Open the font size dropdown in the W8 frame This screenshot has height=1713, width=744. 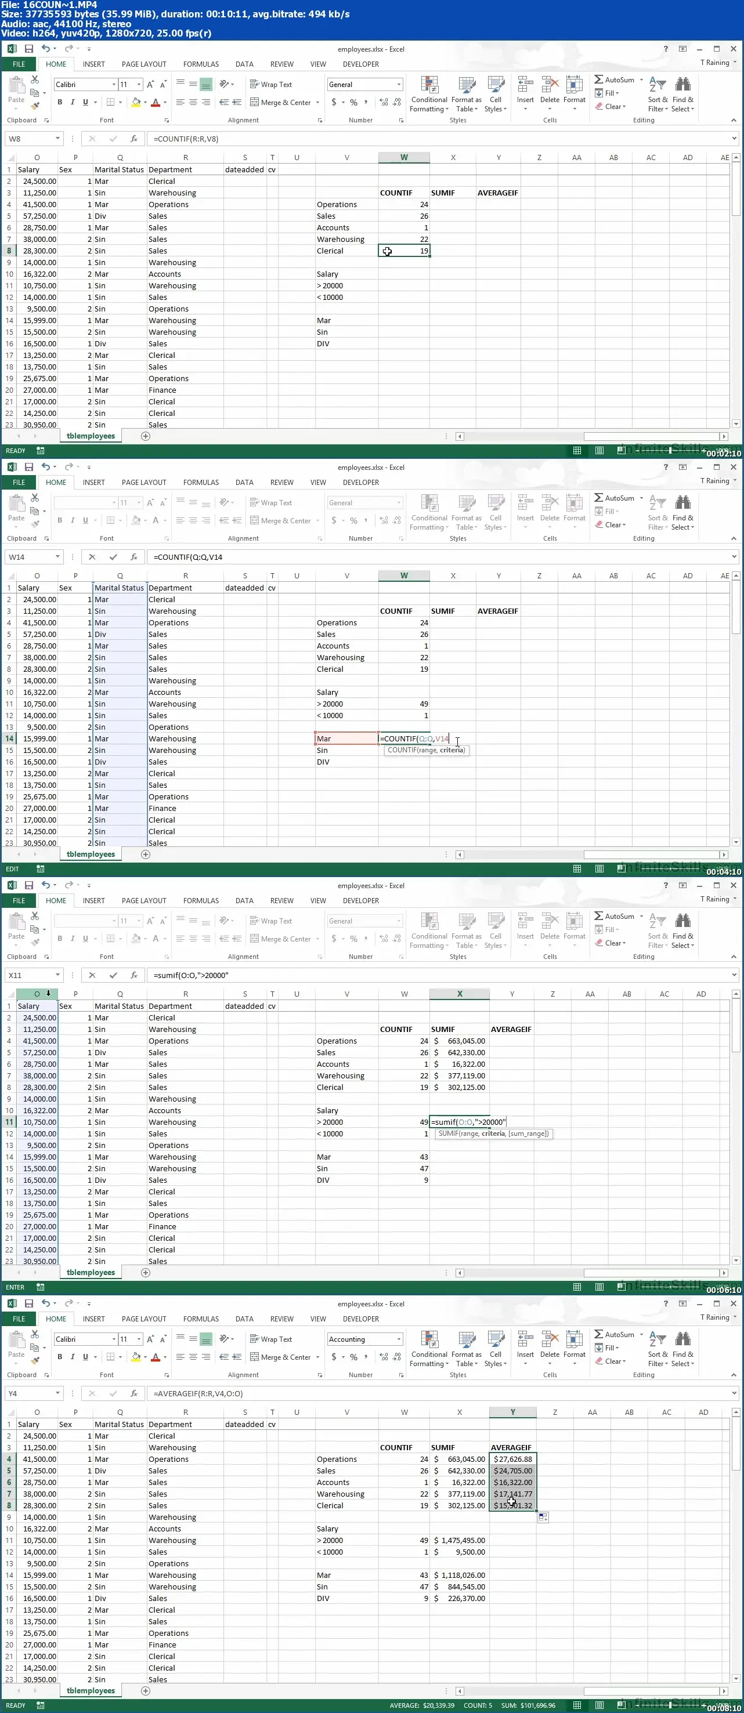click(x=139, y=85)
